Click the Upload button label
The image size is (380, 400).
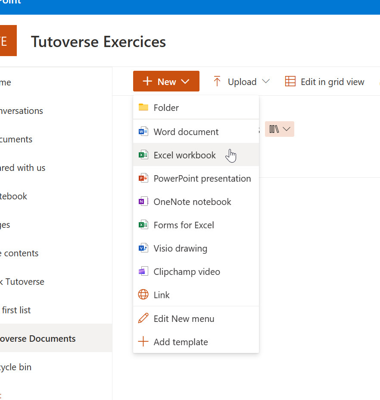click(242, 82)
